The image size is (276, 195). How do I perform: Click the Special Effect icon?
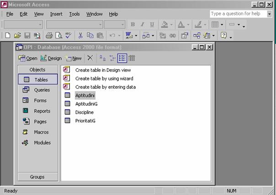coord(232,24)
